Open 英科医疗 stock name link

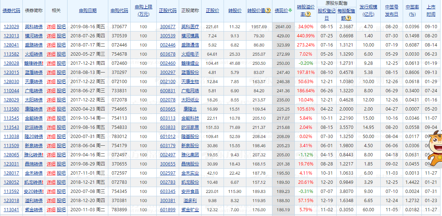[190, 27]
